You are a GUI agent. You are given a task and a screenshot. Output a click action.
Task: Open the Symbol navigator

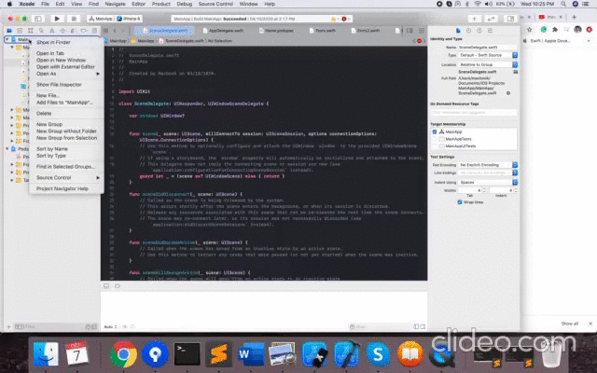coord(31,31)
